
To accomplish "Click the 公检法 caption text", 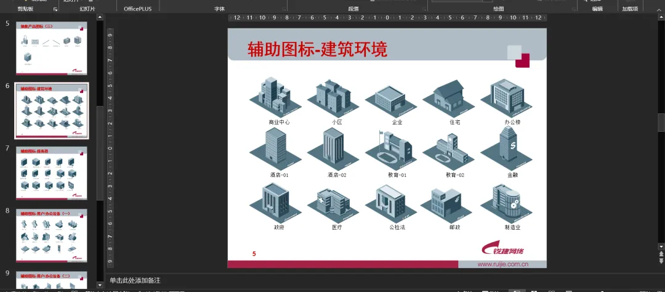I will [x=397, y=227].
